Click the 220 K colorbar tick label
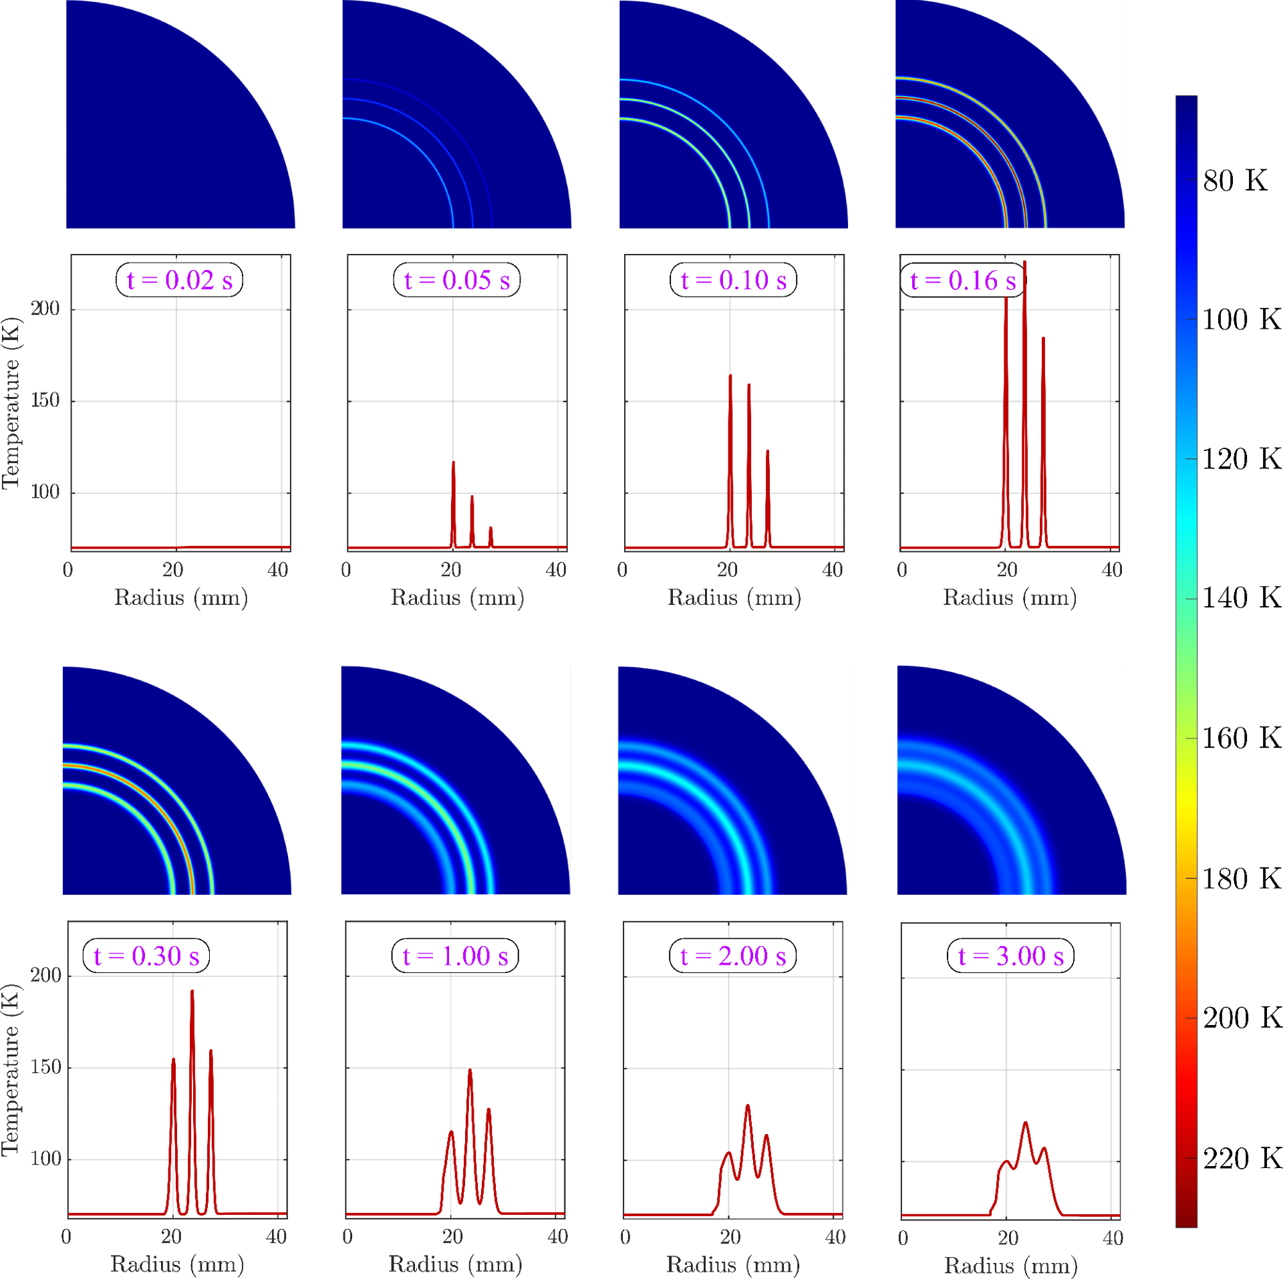The width and height of the screenshot is (1283, 1279). pyautogui.click(x=1242, y=1158)
